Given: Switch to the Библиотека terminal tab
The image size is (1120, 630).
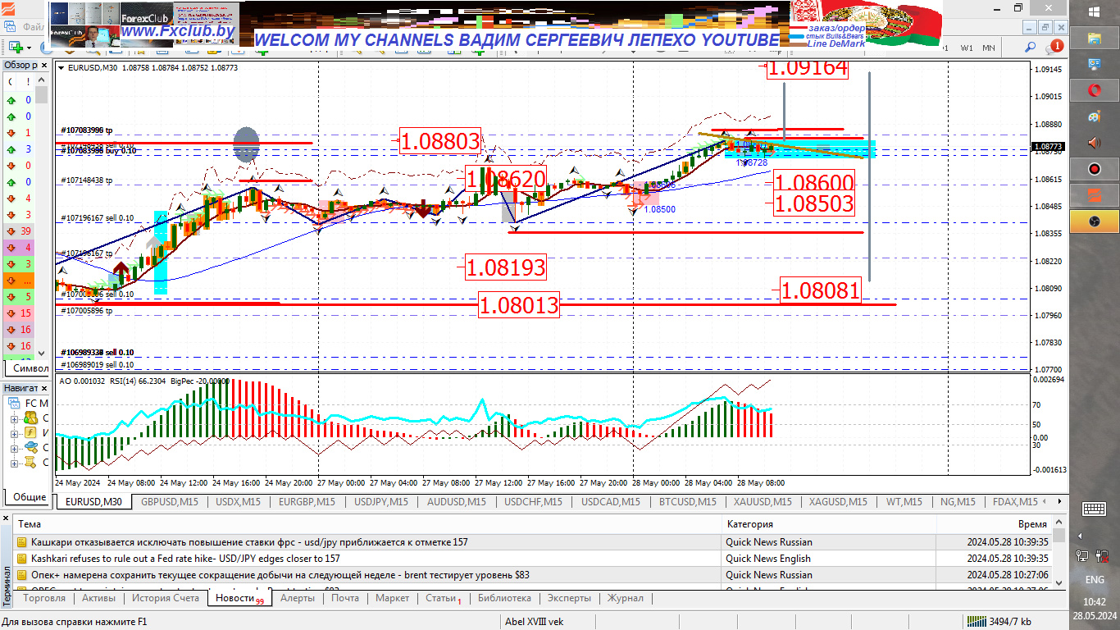Looking at the screenshot, I should tap(504, 598).
